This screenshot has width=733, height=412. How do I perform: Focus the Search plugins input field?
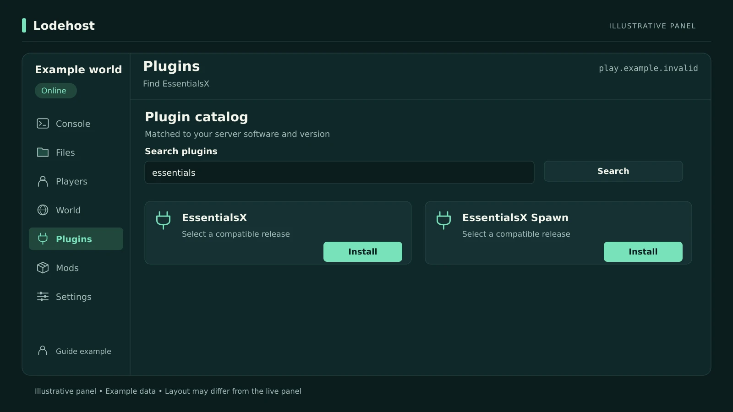click(x=339, y=173)
